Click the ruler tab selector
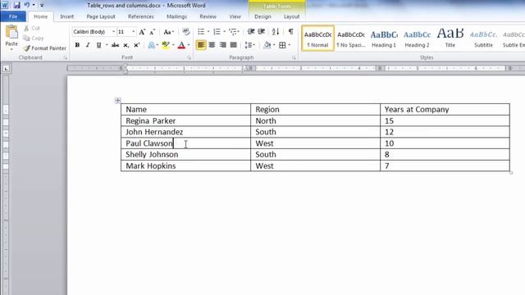This screenshot has width=525, height=295. coord(6,69)
